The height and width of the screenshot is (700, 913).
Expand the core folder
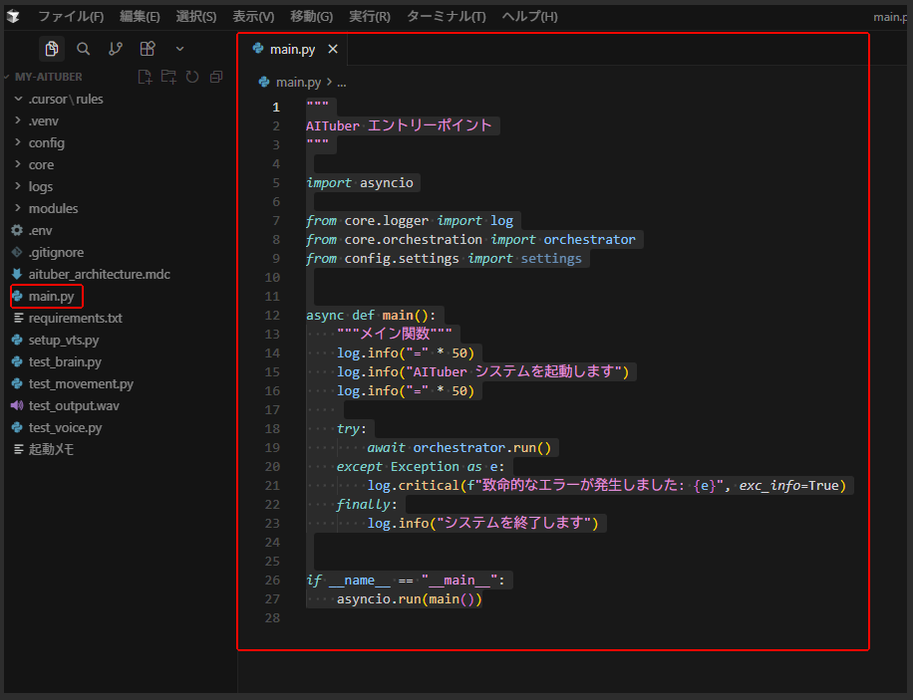coord(41,164)
